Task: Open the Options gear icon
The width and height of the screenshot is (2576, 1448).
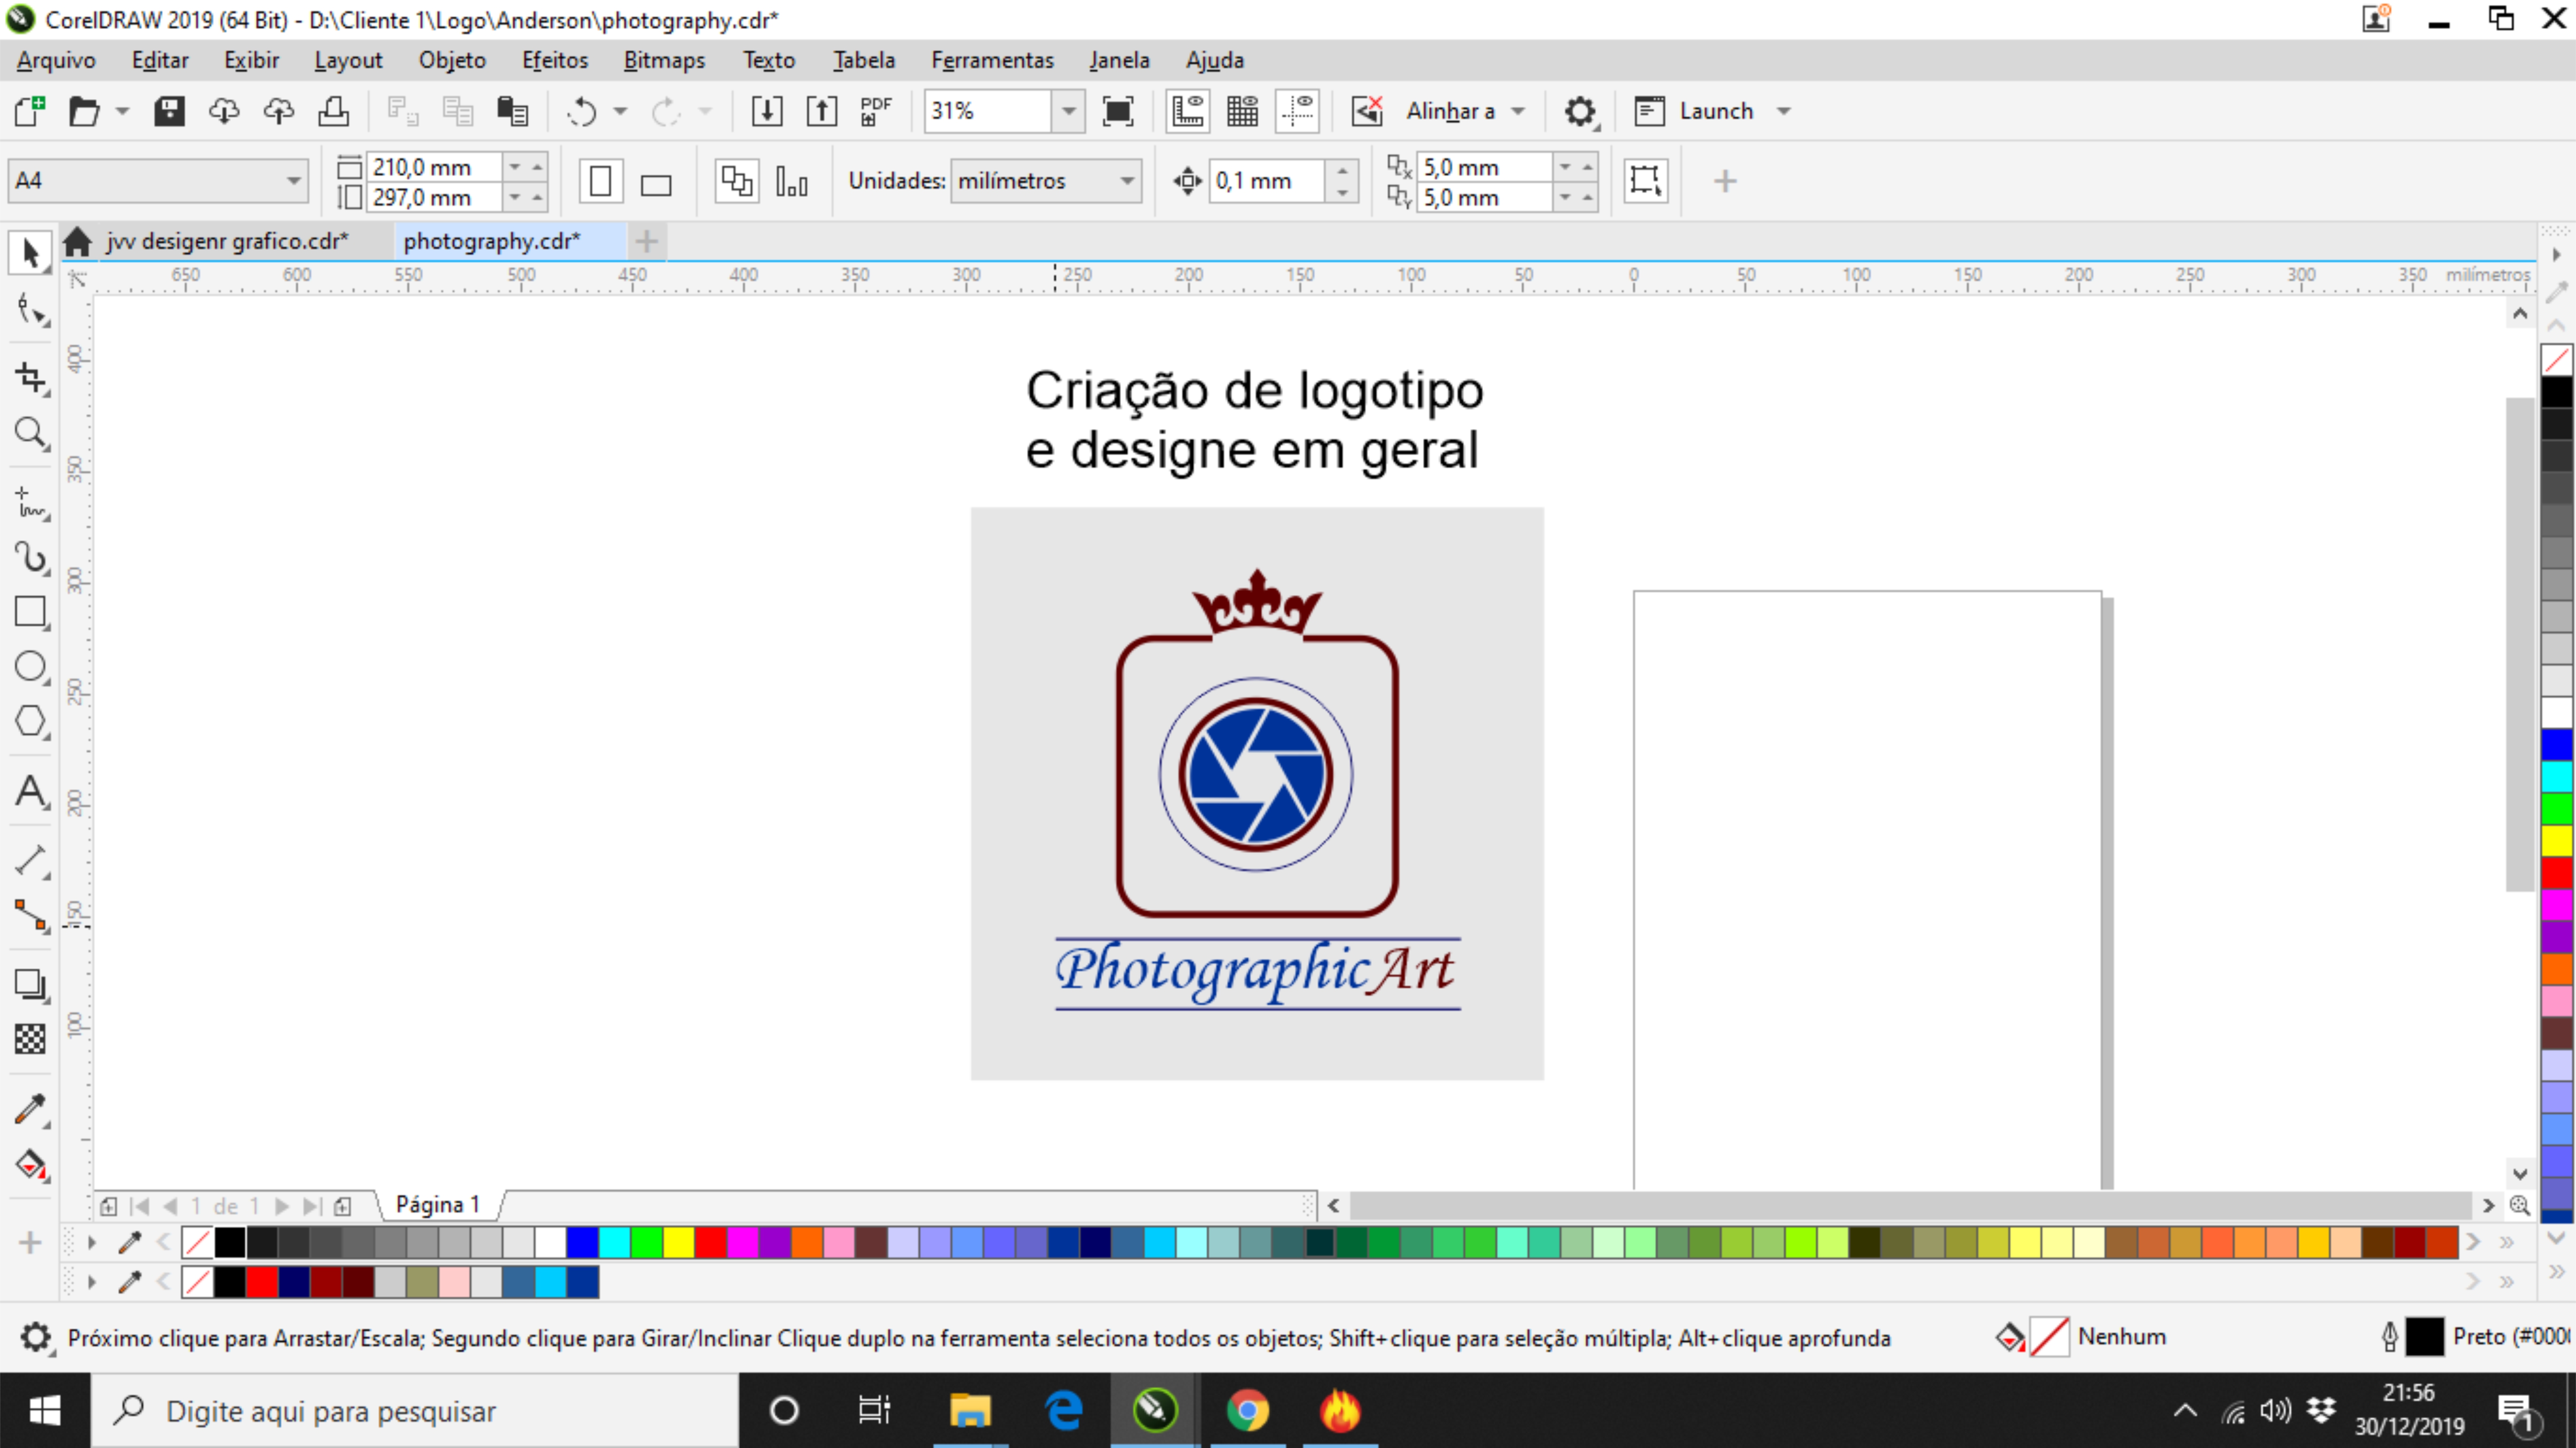Action: click(x=1579, y=111)
